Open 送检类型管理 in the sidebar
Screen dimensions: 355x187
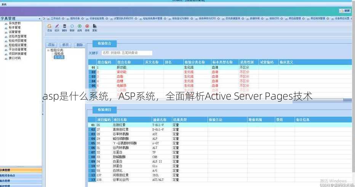click(18, 36)
